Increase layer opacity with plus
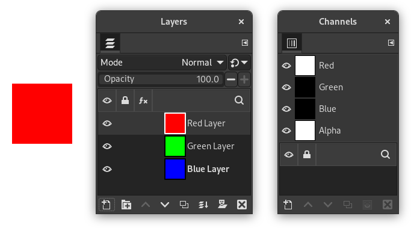This screenshot has height=228, width=411. tap(244, 79)
